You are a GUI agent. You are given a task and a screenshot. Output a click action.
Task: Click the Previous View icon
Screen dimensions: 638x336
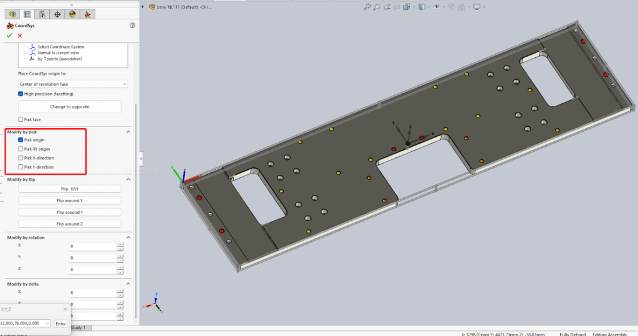(x=388, y=7)
